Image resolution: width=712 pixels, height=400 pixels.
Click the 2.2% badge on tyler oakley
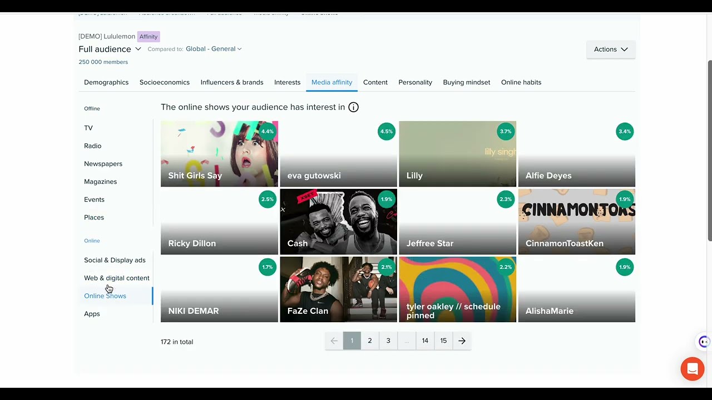pos(505,267)
